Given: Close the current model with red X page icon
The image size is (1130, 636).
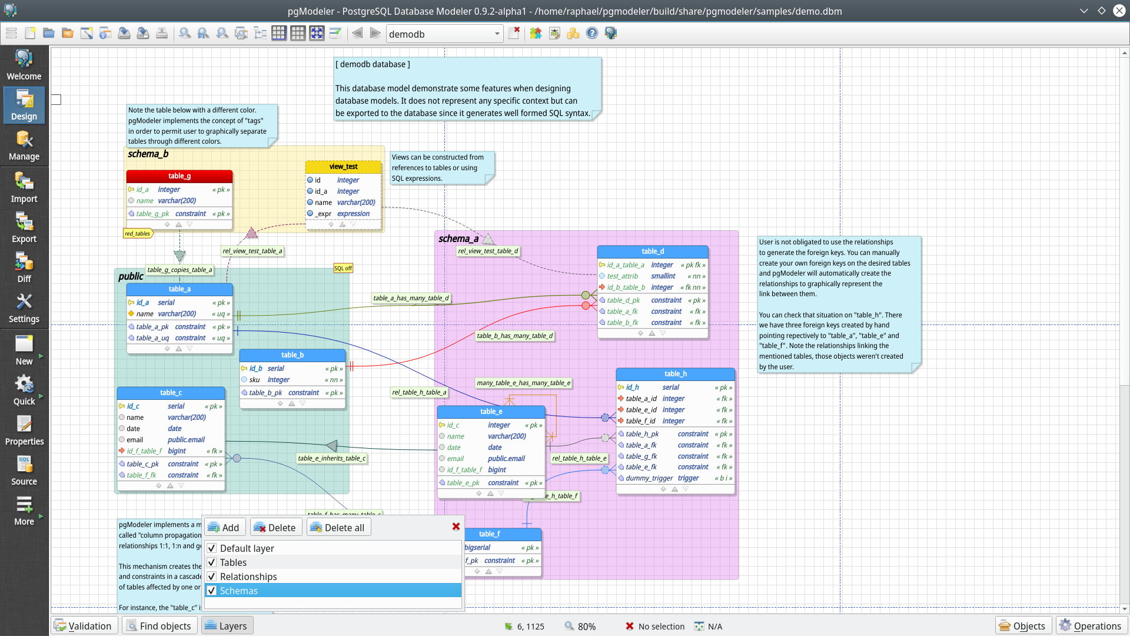Looking at the screenshot, I should click(x=514, y=33).
